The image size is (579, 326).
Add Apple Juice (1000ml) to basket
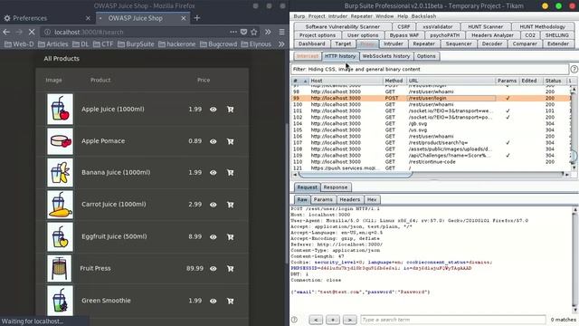230,110
